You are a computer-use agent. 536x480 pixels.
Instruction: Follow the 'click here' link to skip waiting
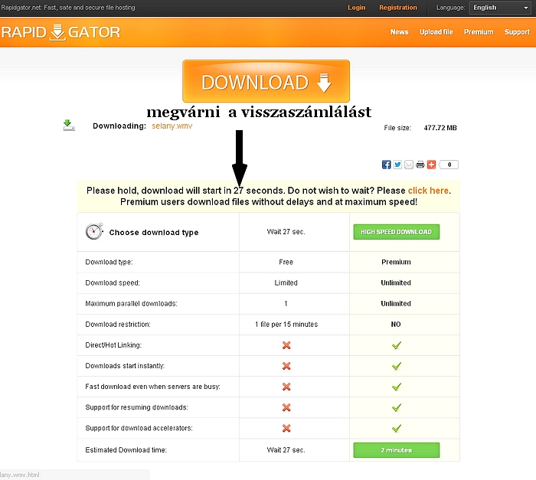tap(428, 191)
